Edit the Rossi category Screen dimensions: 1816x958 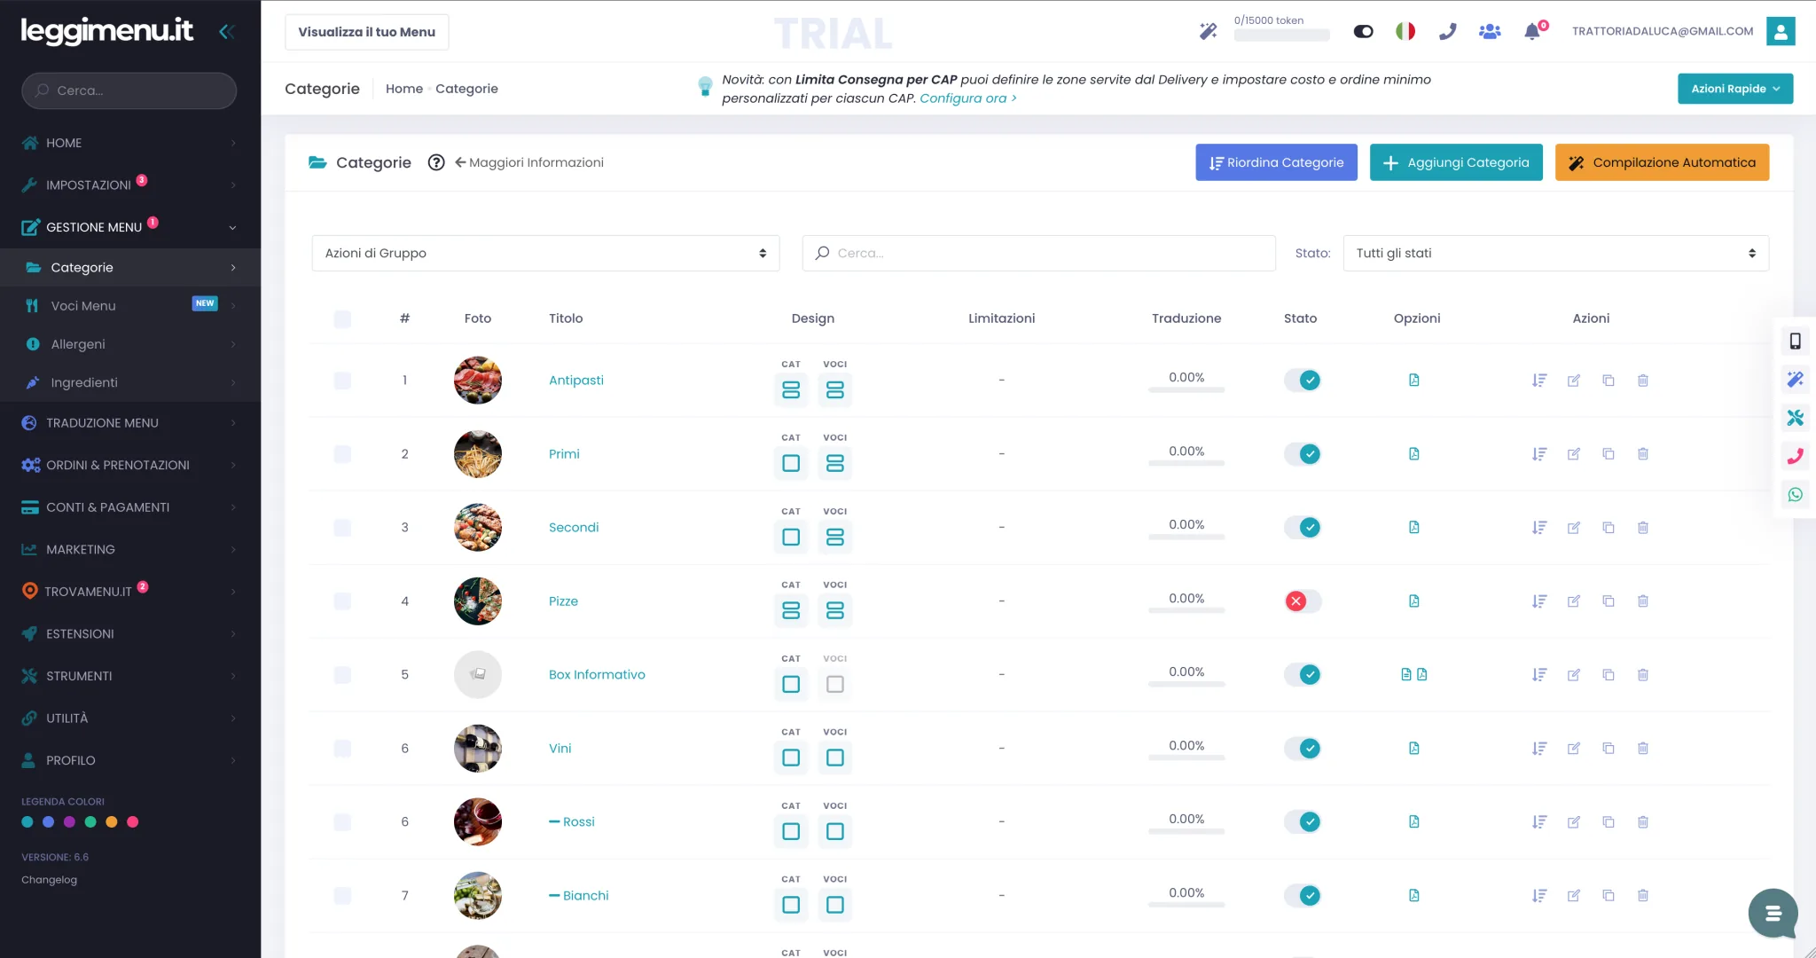tap(1574, 822)
